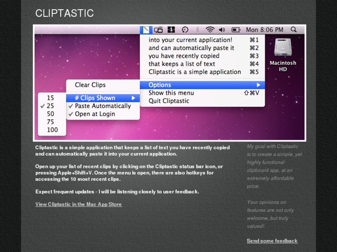The width and height of the screenshot is (337, 252).
Task: Paste clip 'you have recently copied'
Action: 202,56
